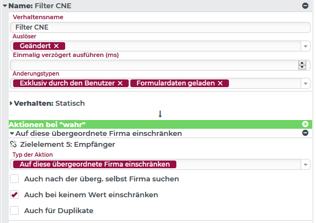Click the link icon beside Zielelement 5
The image size is (316, 223).
pos(13,144)
